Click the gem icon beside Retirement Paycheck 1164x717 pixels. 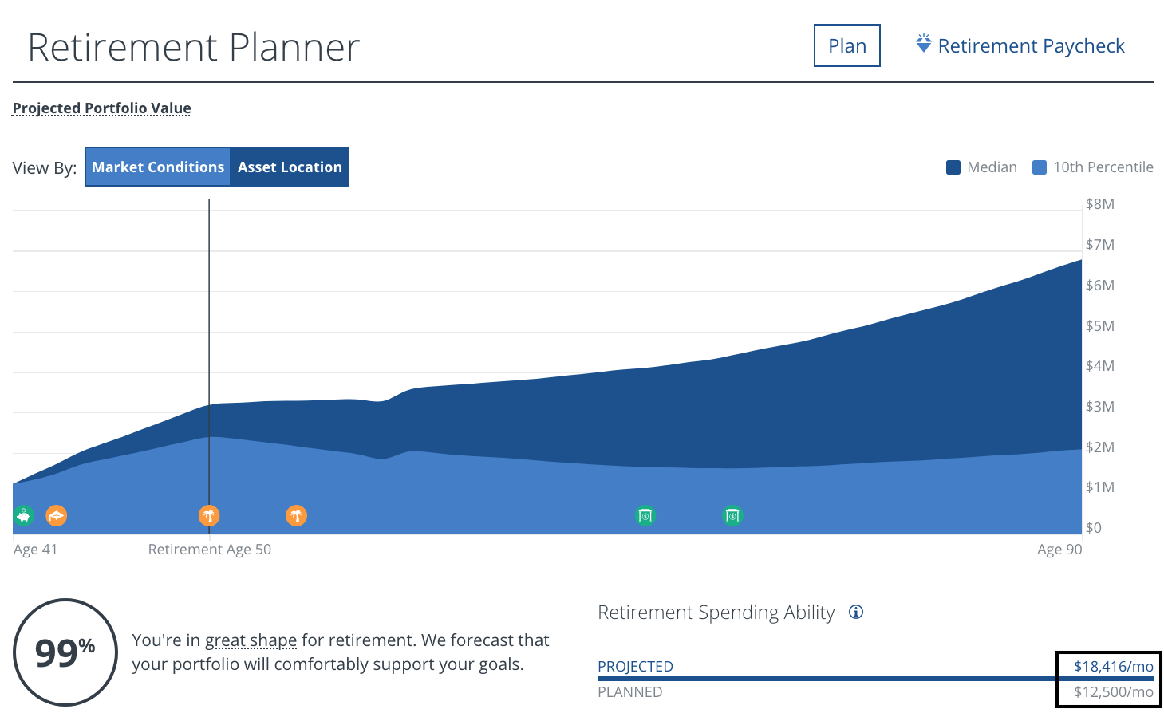coord(923,45)
